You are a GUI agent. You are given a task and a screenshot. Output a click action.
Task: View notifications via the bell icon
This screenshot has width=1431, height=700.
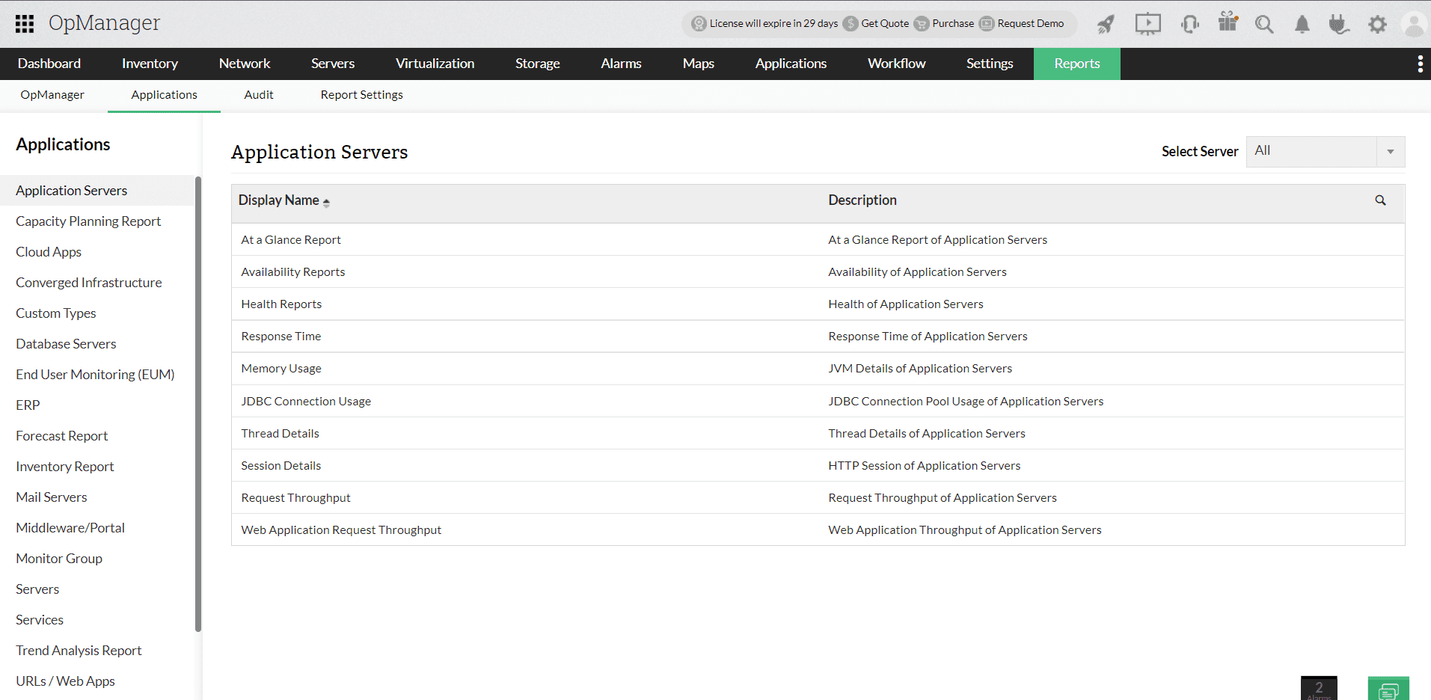coord(1302,24)
